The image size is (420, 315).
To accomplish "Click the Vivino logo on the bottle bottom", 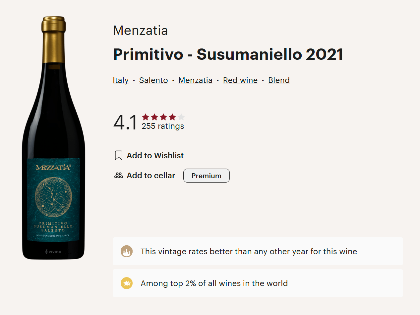I will tap(53, 252).
